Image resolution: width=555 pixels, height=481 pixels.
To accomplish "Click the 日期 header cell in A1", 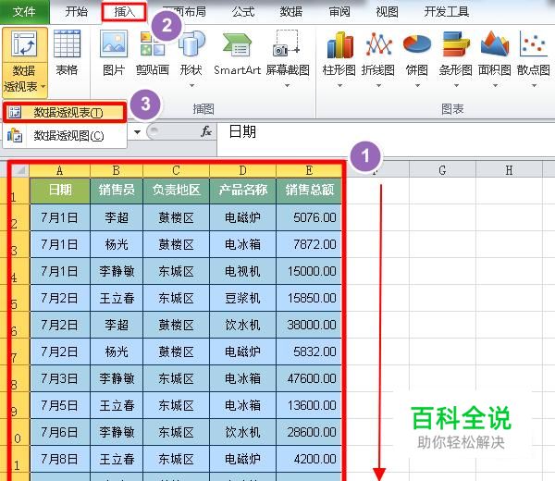I will (60, 191).
